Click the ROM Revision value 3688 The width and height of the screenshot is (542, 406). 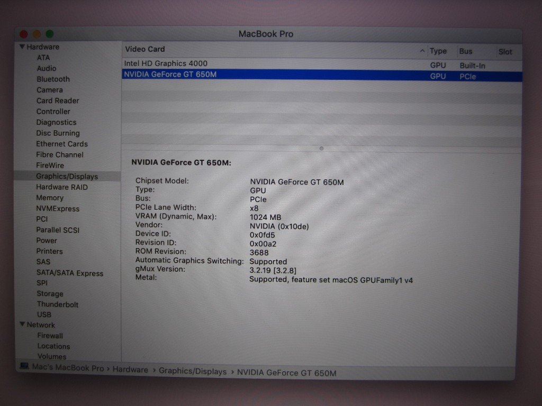259,252
